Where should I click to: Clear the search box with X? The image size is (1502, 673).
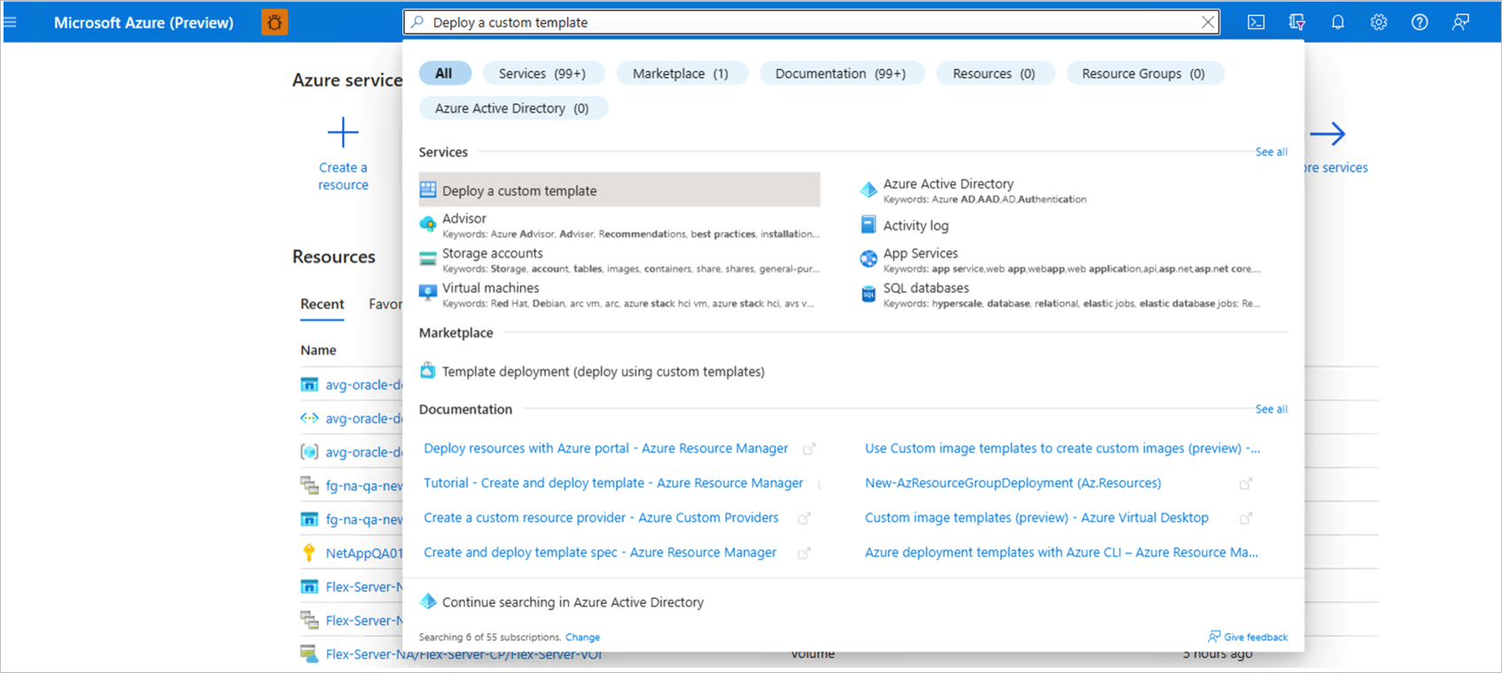(x=1208, y=22)
